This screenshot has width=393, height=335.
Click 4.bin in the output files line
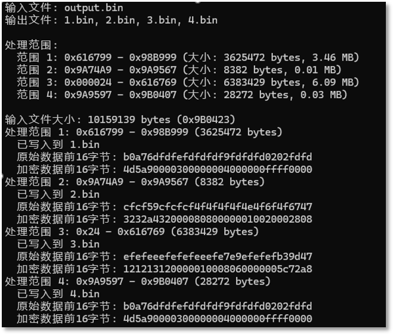click(x=200, y=20)
